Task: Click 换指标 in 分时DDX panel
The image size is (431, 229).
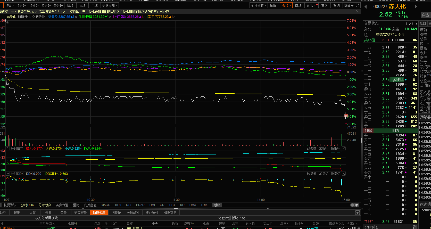Action: point(335,174)
